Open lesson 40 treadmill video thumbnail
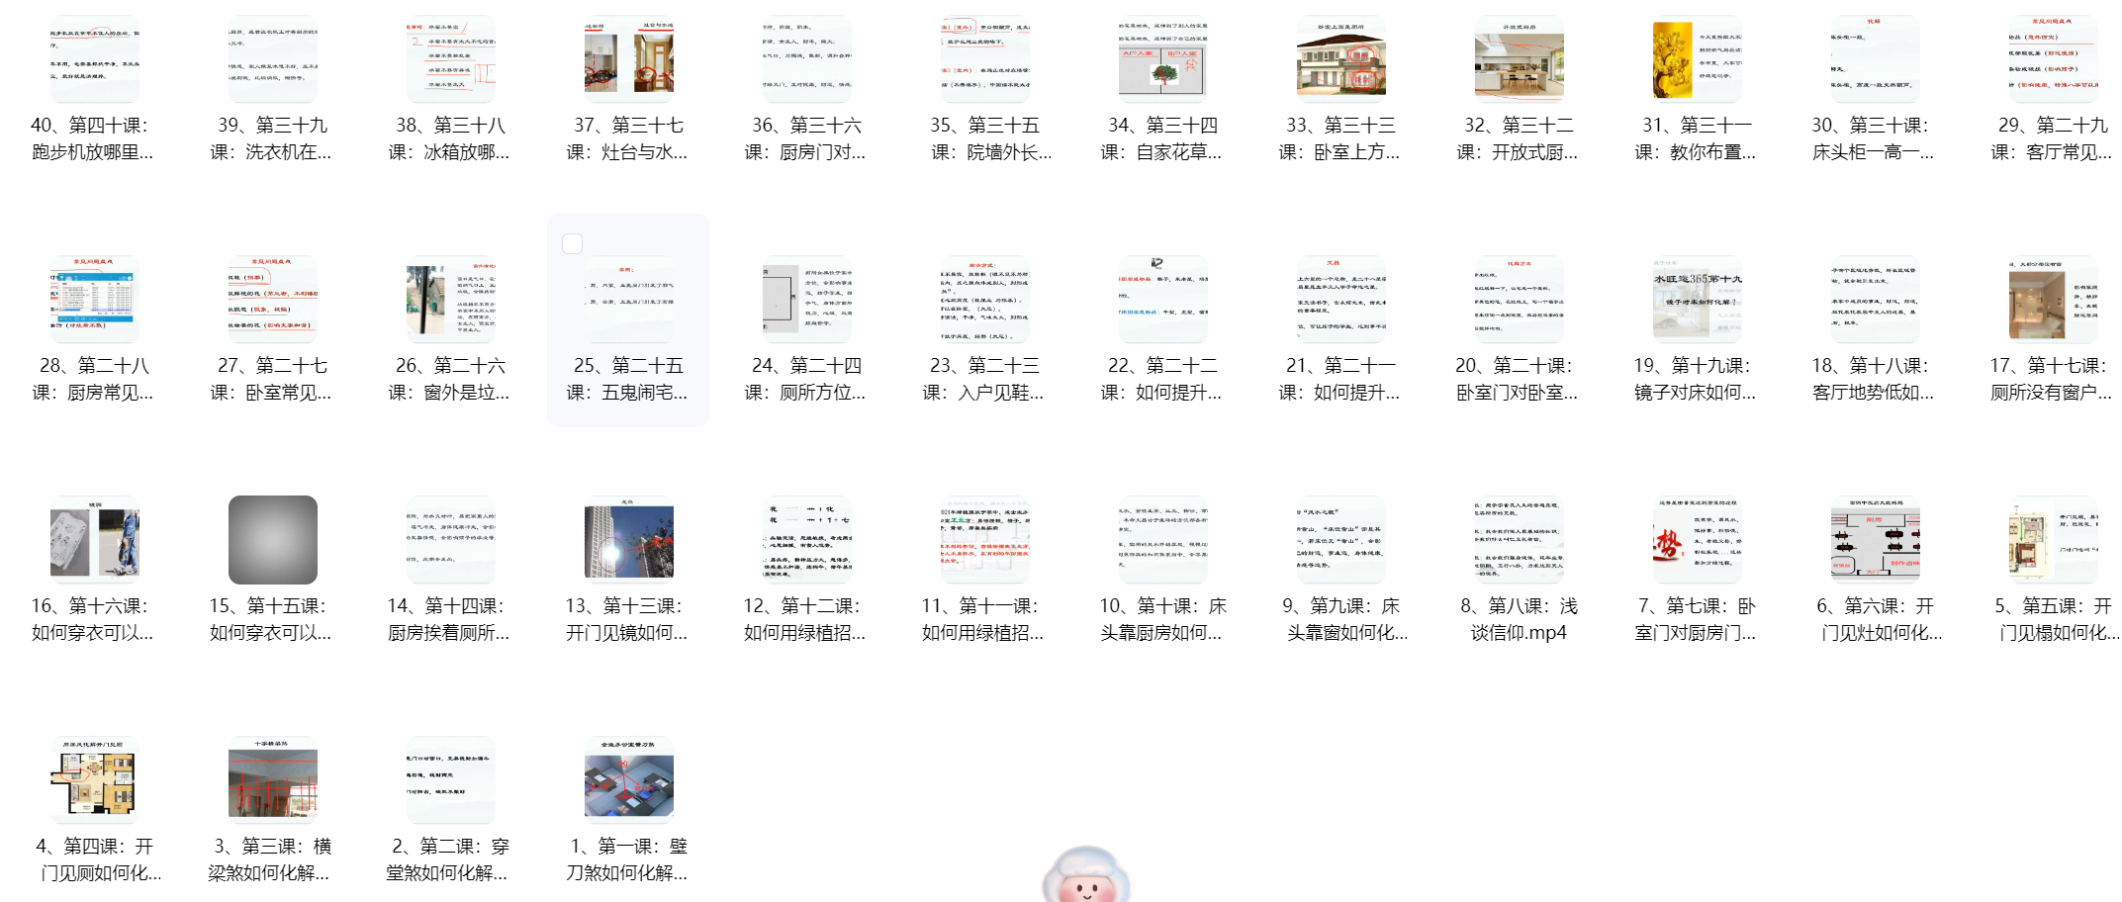Screen dimensions: 2122x902 click(94, 59)
